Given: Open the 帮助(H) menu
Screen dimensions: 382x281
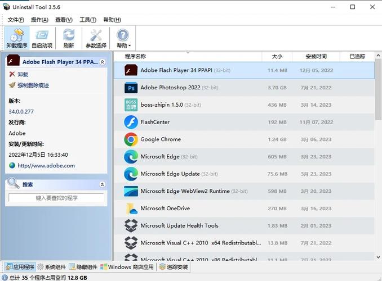Looking at the screenshot, I should coord(112,20).
